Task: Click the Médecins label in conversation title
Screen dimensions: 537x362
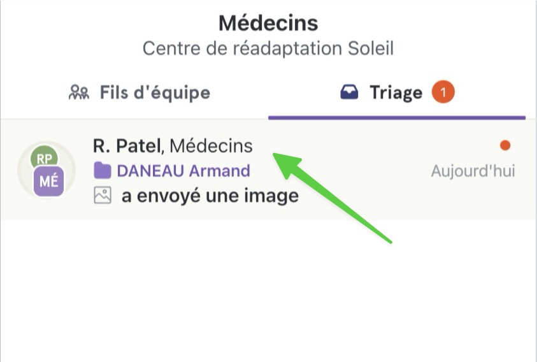Action: click(211, 146)
